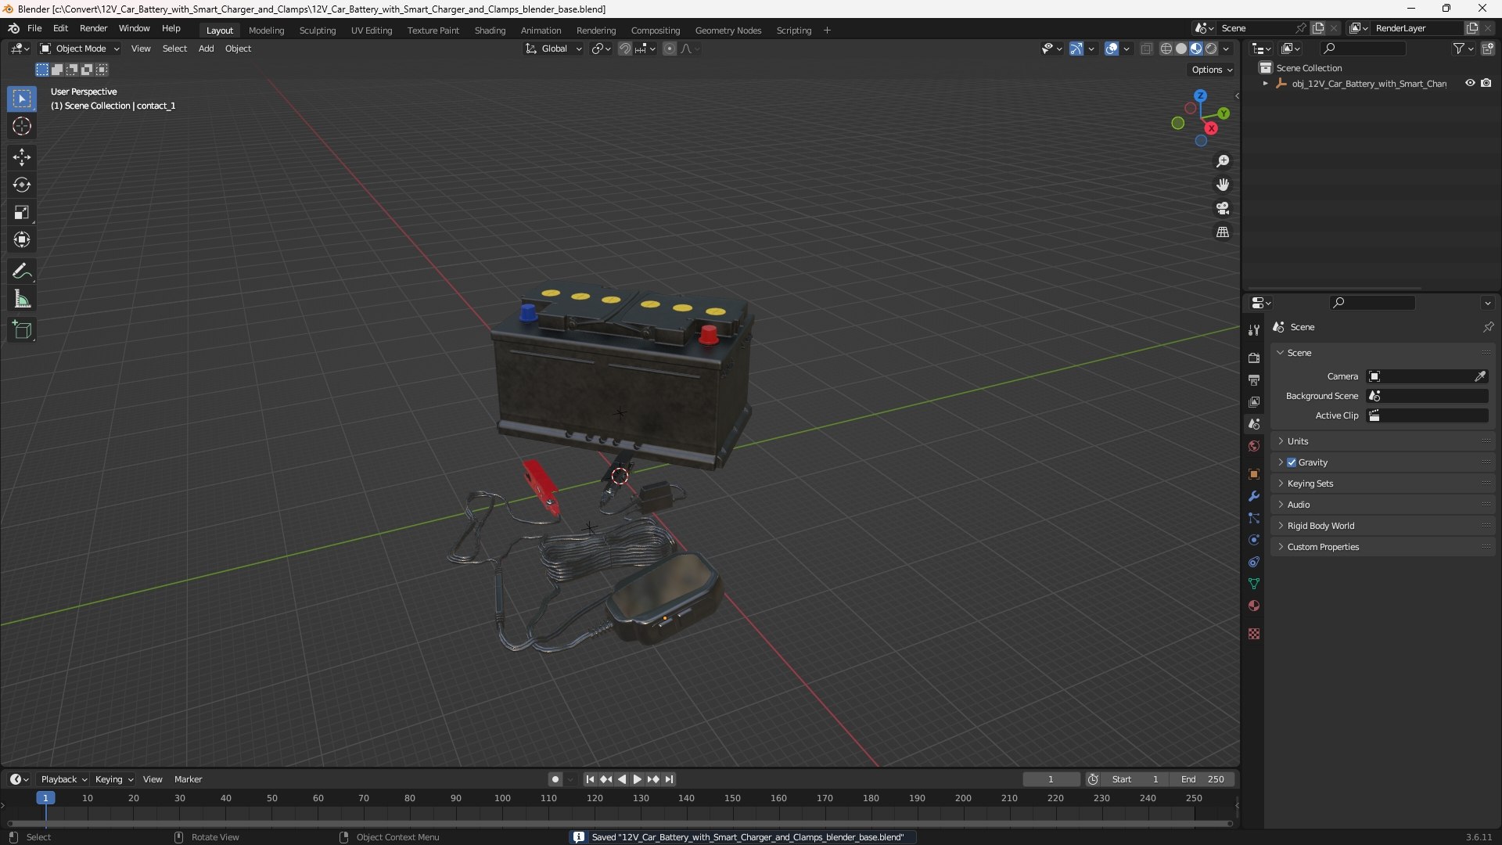Play animation forward in timeline
This screenshot has height=845, width=1502.
[637, 779]
